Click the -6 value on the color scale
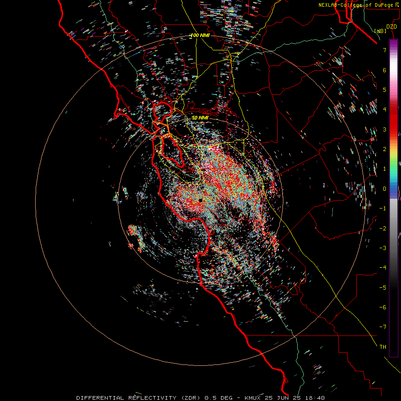Screen dimensions: 401x401 pyautogui.click(x=383, y=307)
